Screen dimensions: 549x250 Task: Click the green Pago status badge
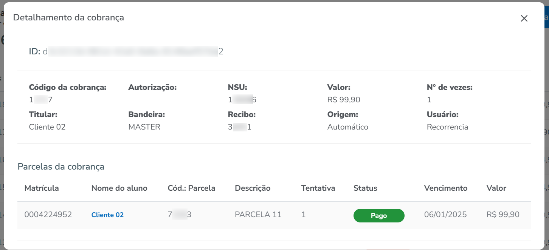378,216
